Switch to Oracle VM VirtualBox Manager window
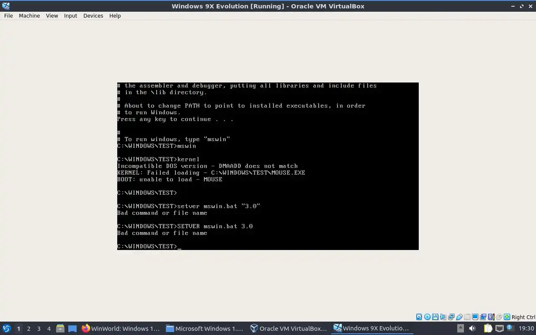The image size is (536, 335). [x=289, y=328]
